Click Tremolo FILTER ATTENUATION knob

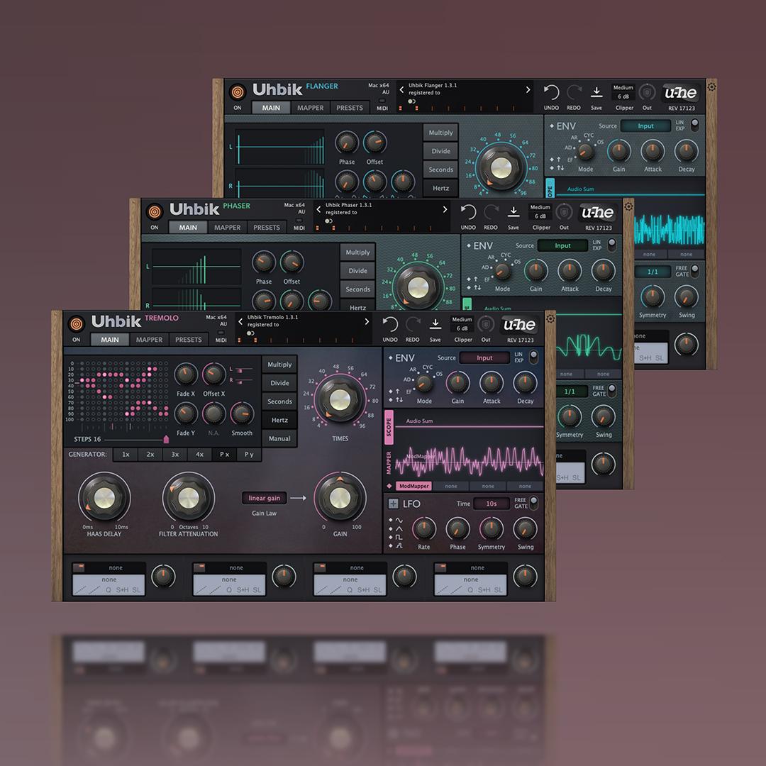click(189, 499)
